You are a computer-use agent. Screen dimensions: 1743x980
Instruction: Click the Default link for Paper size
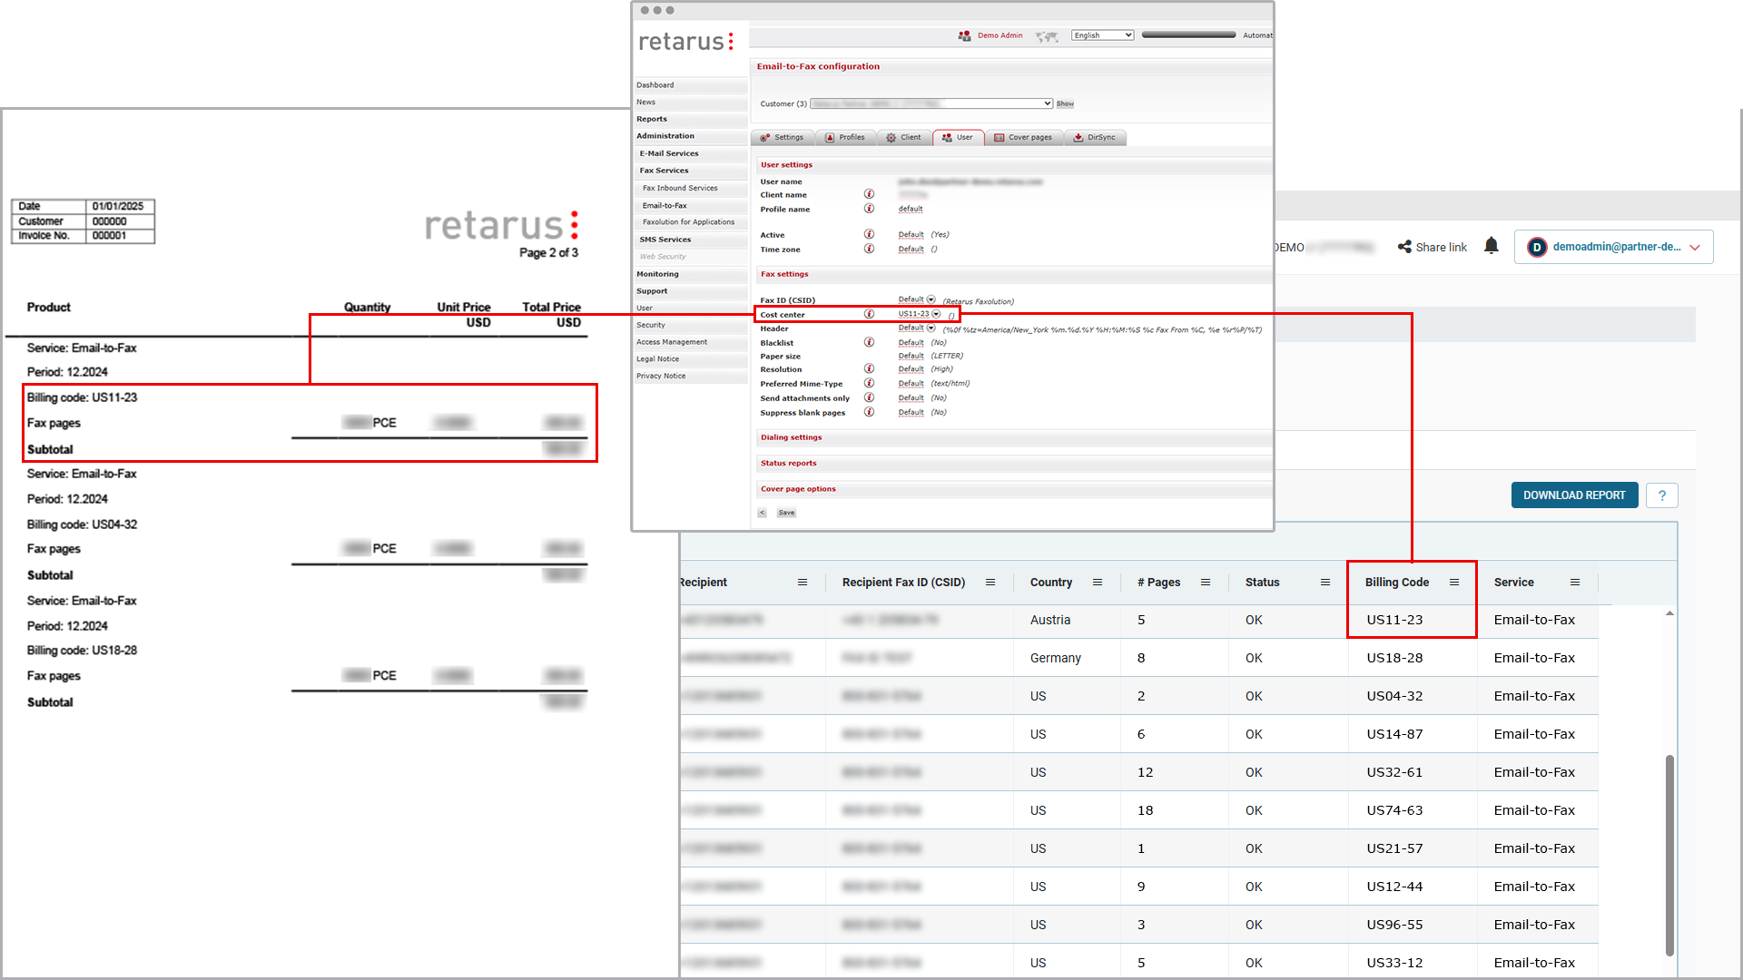(911, 356)
